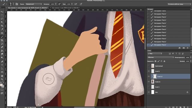Hide layer Слой 12
192x108 pixels.
(149, 82)
